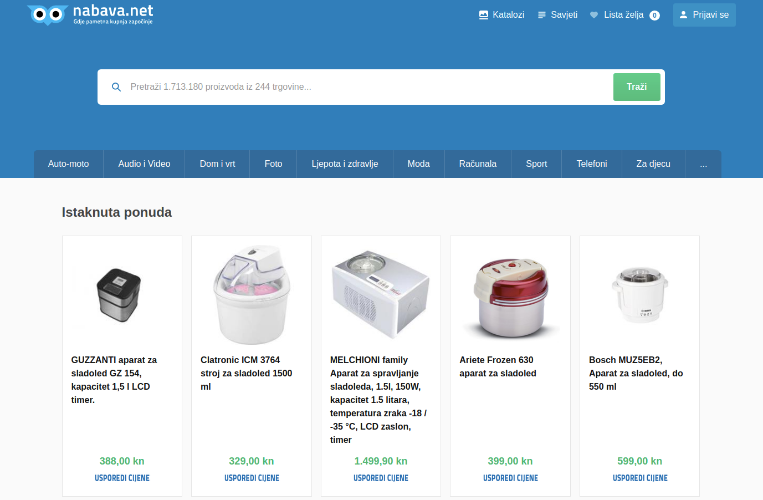Focus the product search input field
This screenshot has width=763, height=500.
click(366, 87)
